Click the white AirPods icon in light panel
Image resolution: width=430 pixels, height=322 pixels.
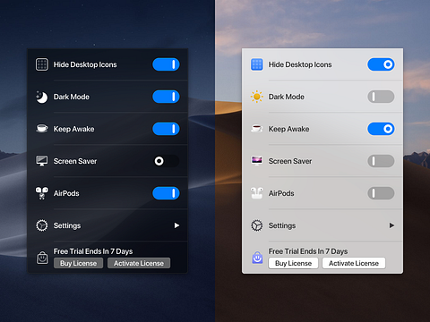[257, 193]
